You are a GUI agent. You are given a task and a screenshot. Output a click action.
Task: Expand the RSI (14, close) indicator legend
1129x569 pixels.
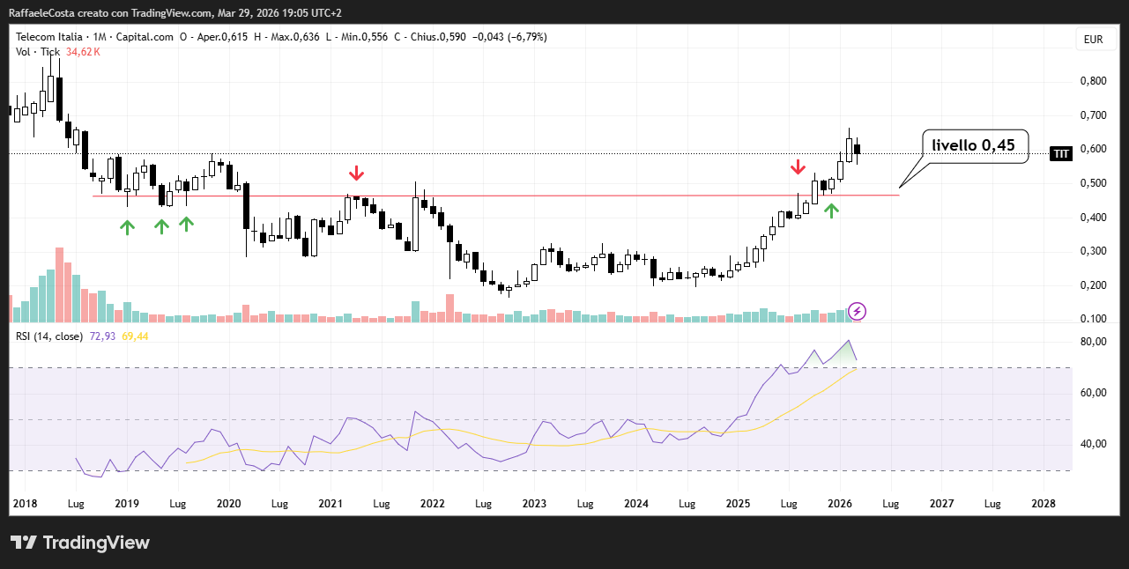coord(49,336)
